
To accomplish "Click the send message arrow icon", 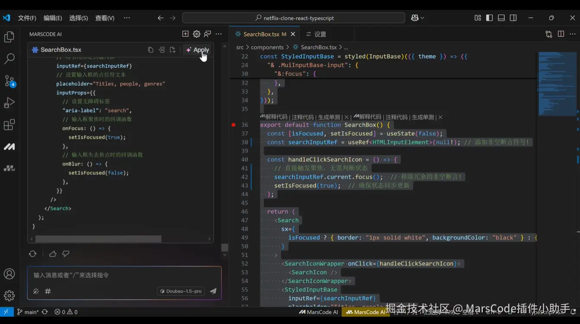I will [x=213, y=291].
